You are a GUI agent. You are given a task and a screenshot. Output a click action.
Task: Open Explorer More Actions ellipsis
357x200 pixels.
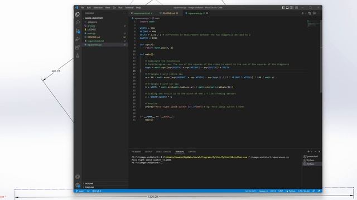(124, 13)
